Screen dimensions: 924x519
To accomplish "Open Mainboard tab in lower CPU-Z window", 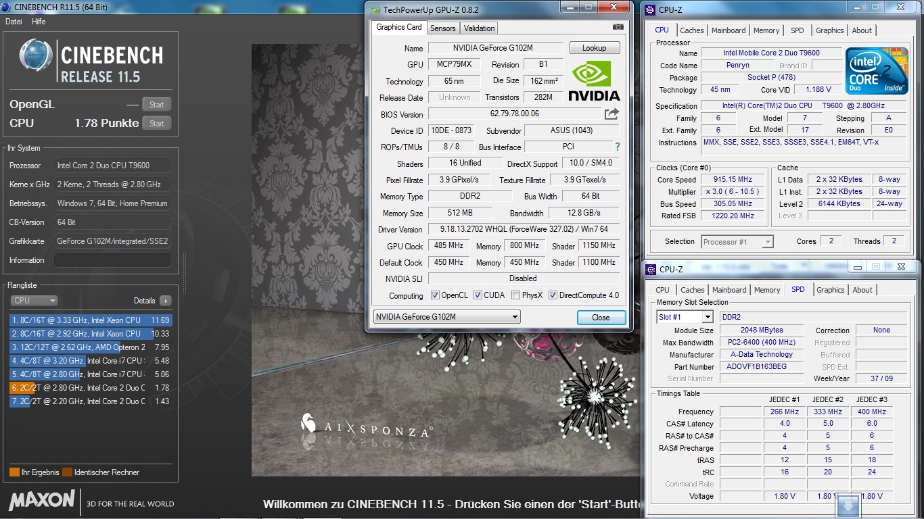I will point(729,290).
